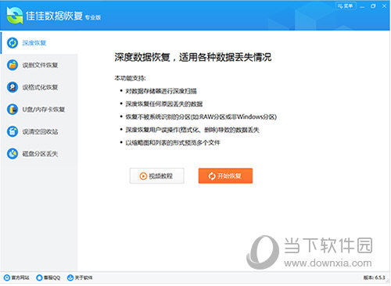Click the bullet about 缩略图和列表 file preview
Viewport: 391px width, 286px height.
pos(173,142)
